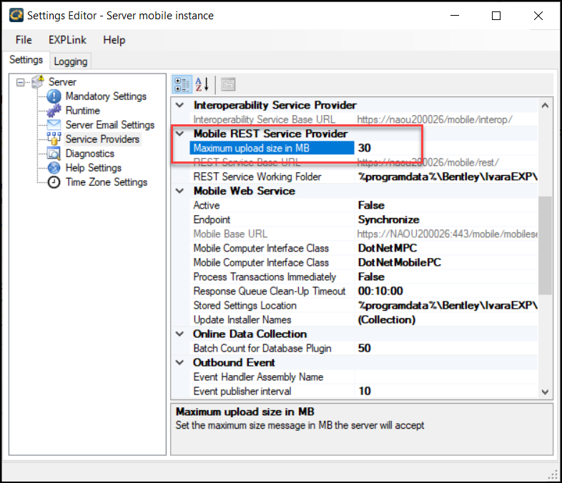Collapse the Mobile Web Service category
Screen dimensions: 562x483
coord(180,191)
